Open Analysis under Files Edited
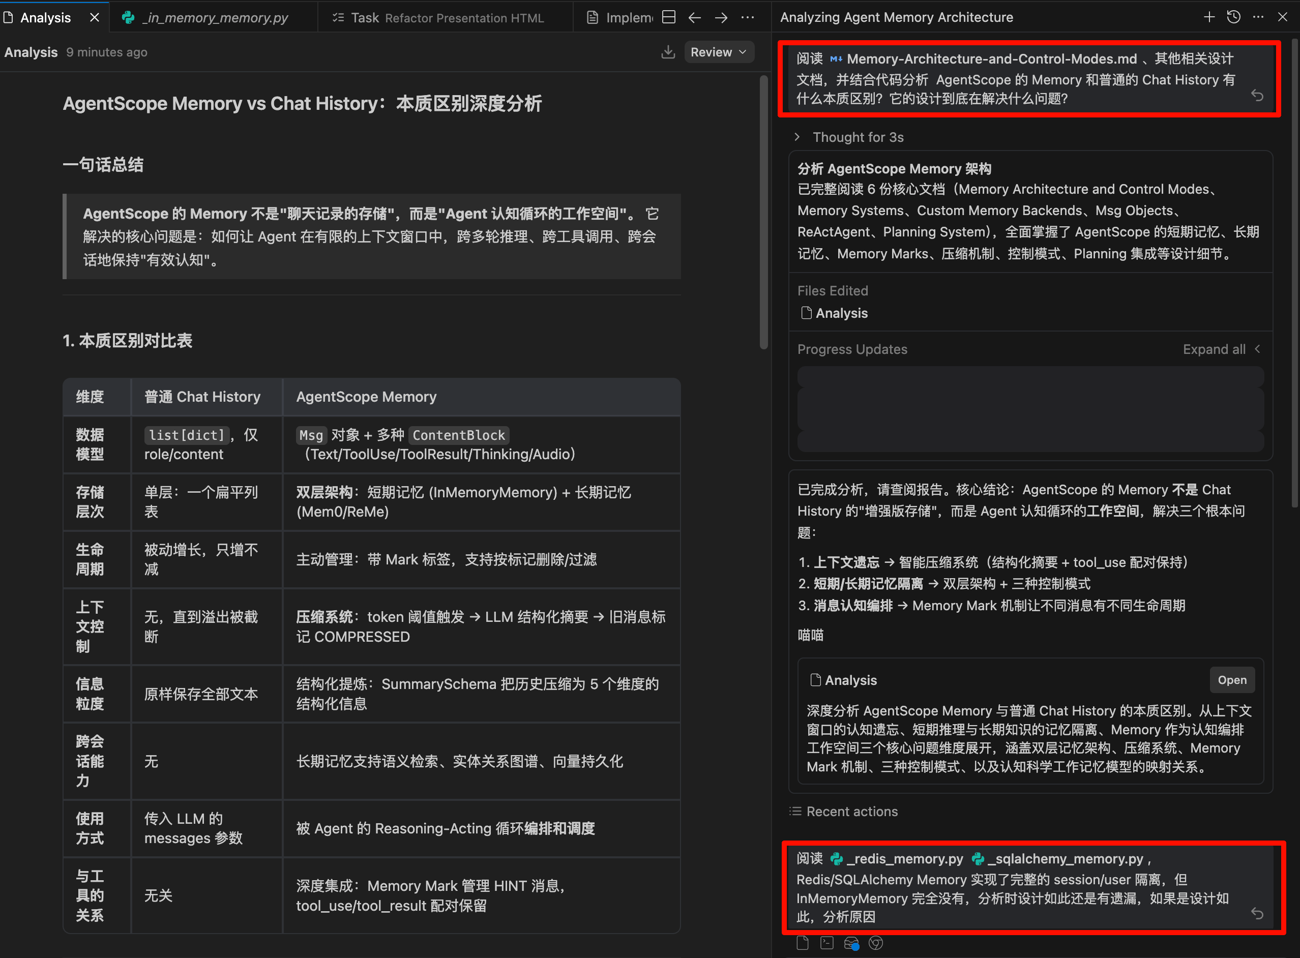The image size is (1300, 958). pos(842,313)
